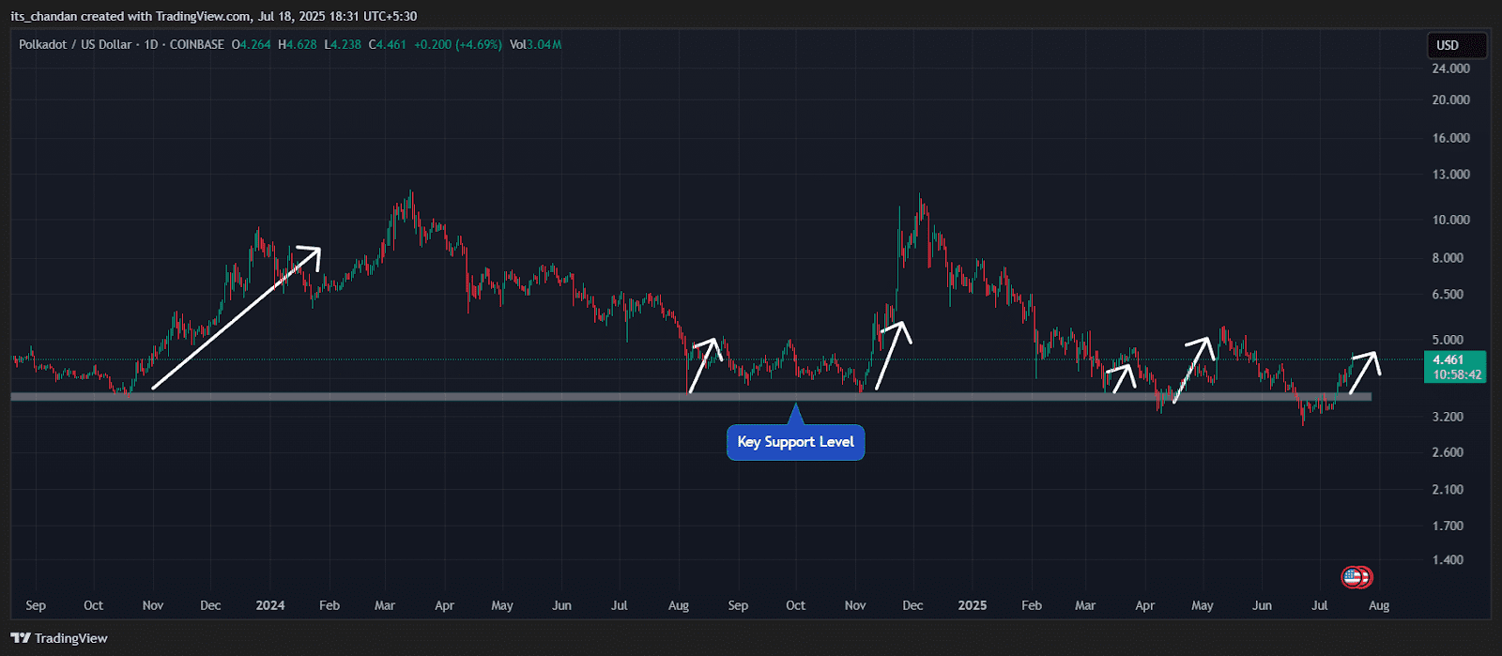
Task: Click the 1D interval in the legend
Action: [x=150, y=44]
